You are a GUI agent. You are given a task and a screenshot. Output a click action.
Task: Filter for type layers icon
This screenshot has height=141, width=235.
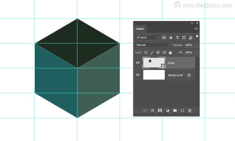pos(177,37)
